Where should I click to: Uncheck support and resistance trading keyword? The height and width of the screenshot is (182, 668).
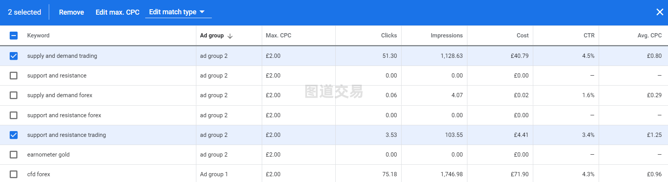[x=14, y=135]
